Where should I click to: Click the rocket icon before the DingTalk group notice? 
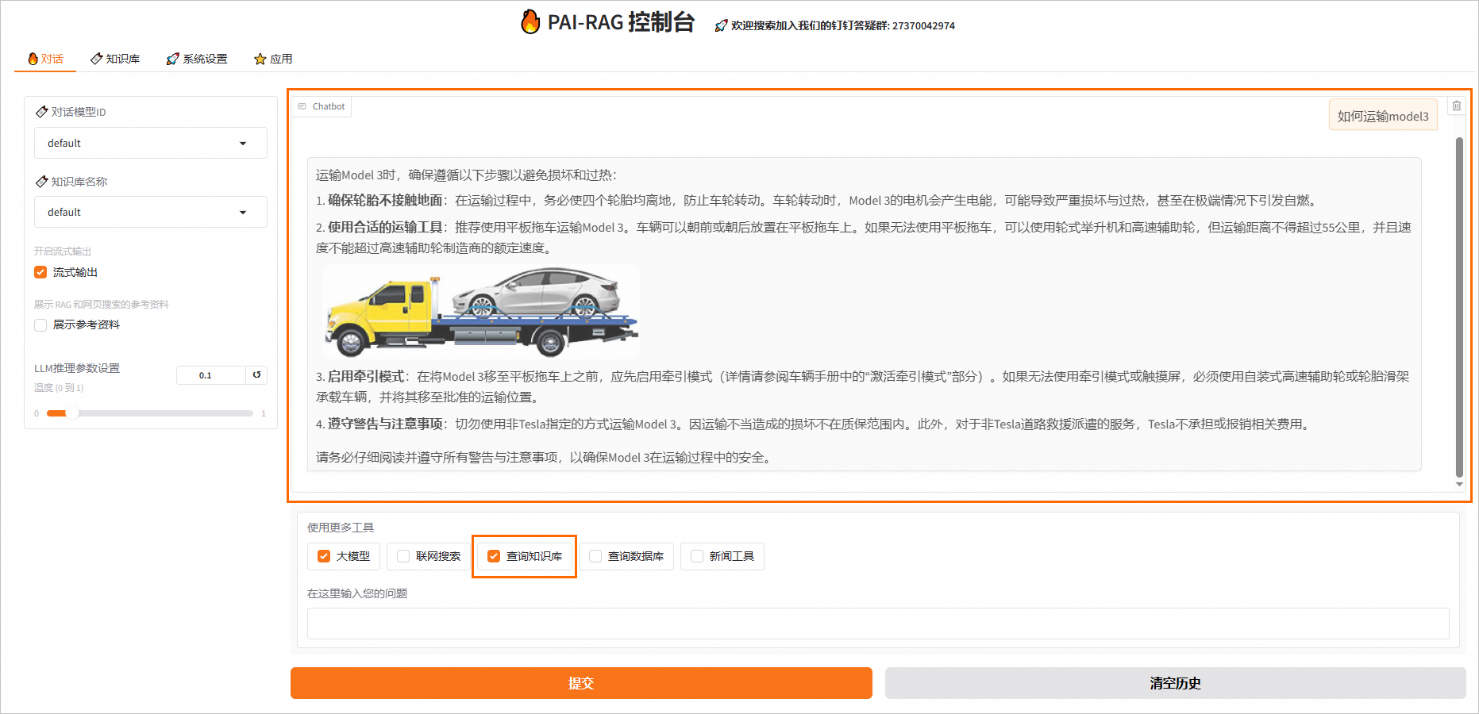coord(721,25)
